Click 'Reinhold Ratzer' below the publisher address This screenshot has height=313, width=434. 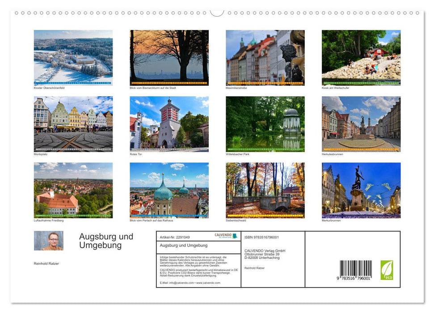[x=254, y=268]
